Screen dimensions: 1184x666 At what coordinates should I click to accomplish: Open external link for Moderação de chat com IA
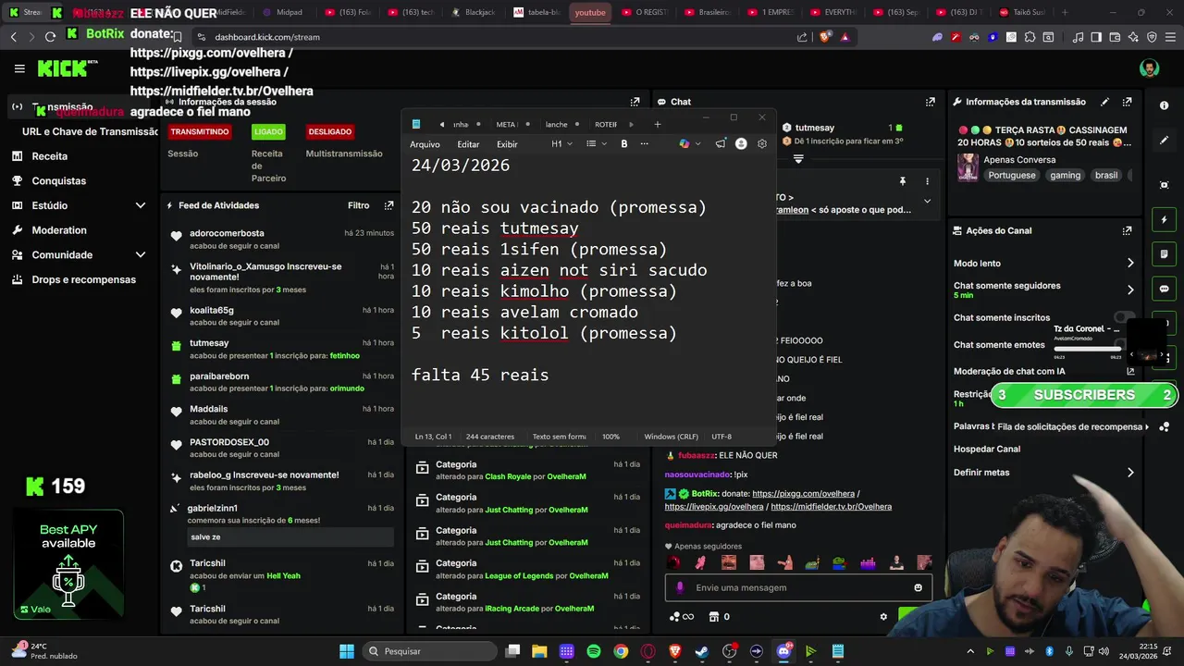pos(1130,372)
